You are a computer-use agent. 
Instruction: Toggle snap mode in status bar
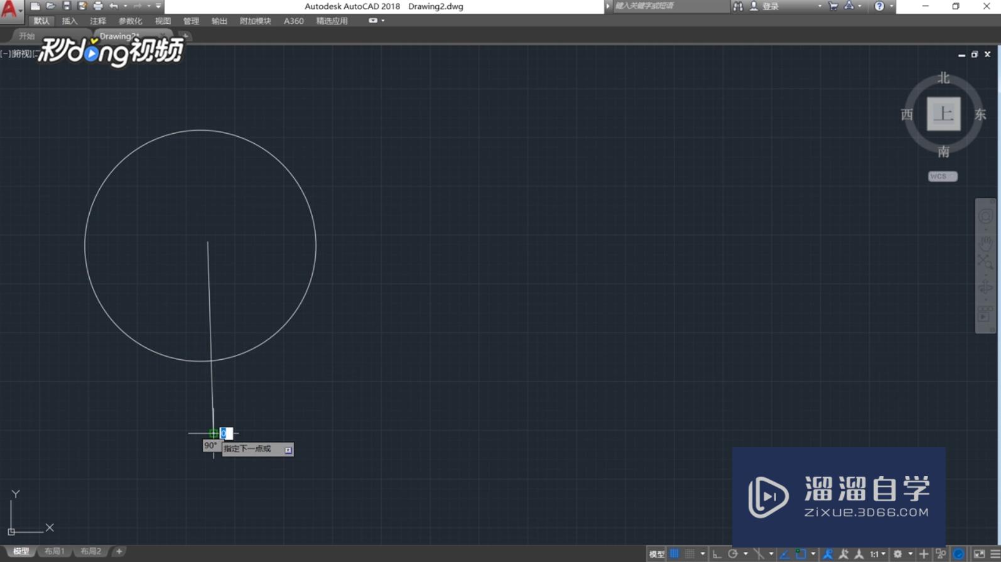point(690,554)
